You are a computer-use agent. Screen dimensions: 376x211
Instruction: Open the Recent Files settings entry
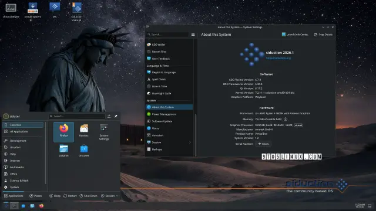click(169, 52)
